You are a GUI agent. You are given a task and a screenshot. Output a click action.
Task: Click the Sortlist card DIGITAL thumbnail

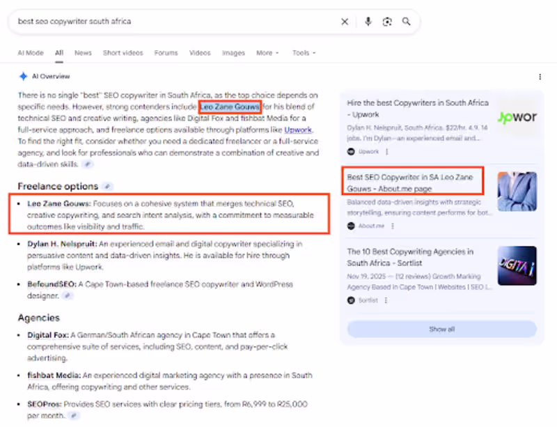point(517,265)
